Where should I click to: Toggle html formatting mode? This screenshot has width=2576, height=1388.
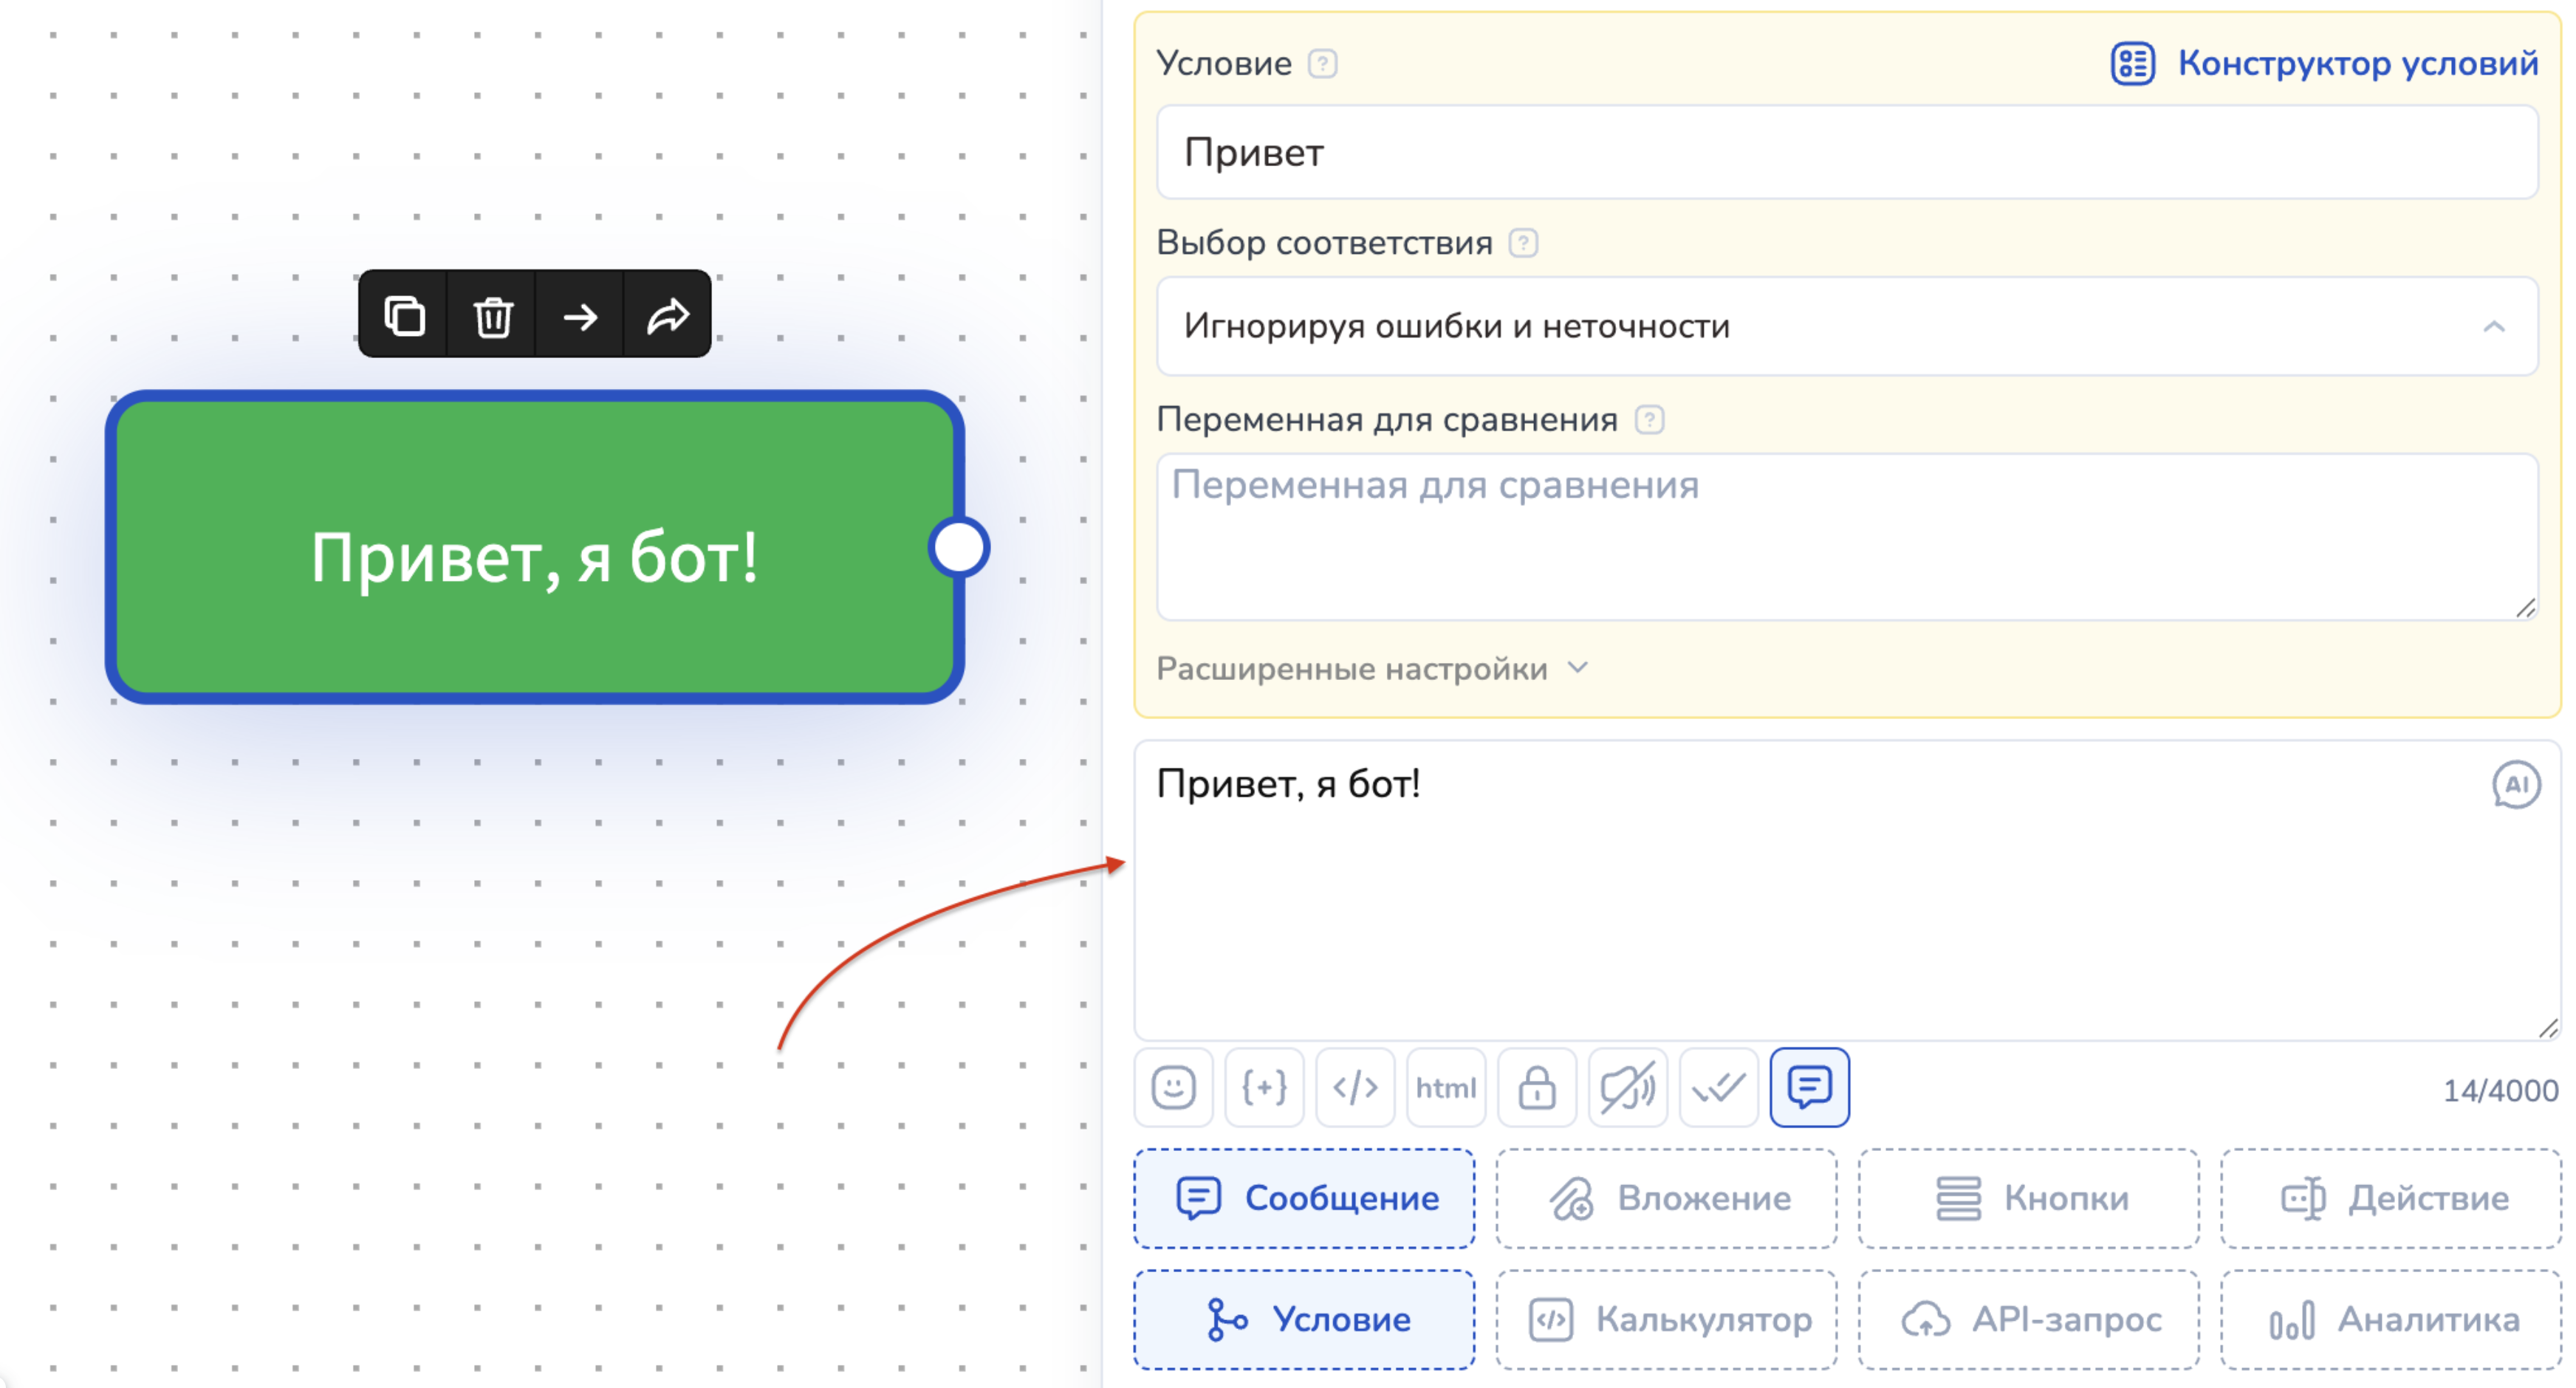(x=1445, y=1087)
